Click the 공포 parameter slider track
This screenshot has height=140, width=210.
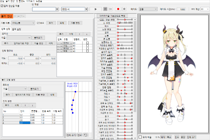(125, 32)
